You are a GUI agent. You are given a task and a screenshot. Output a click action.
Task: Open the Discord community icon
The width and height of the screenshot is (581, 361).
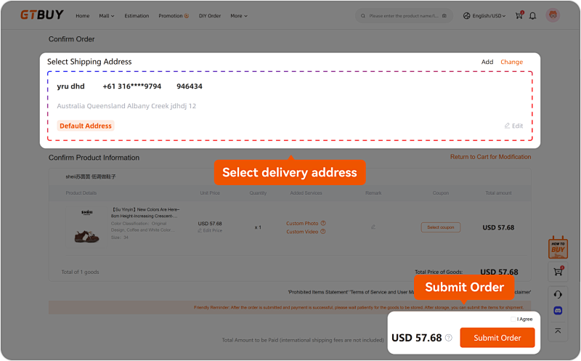pyautogui.click(x=558, y=311)
